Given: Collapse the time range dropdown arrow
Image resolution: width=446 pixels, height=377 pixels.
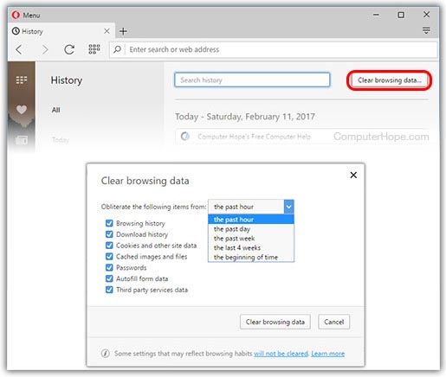Looking at the screenshot, I should [x=289, y=207].
